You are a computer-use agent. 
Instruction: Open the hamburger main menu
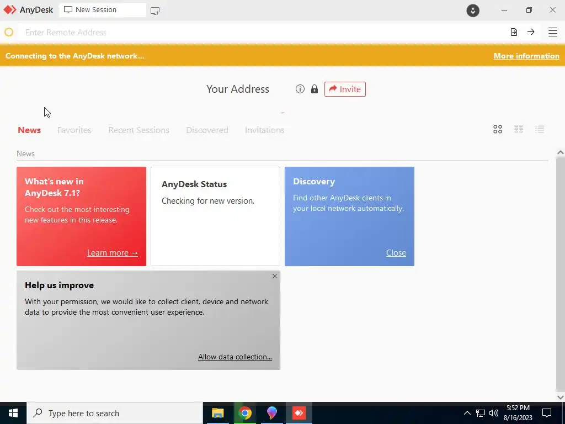pos(553,31)
